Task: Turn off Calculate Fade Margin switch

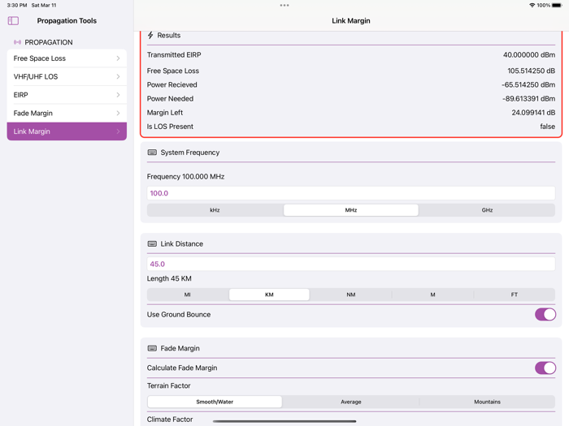Action: pyautogui.click(x=545, y=368)
